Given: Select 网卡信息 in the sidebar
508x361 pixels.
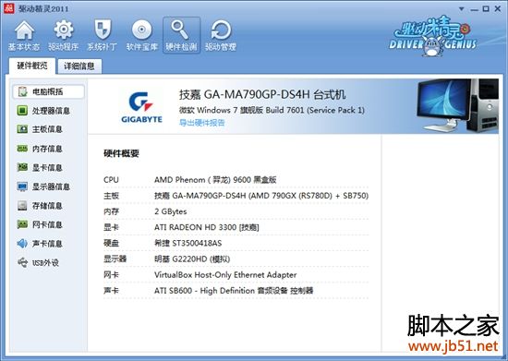Looking at the screenshot, I should click(x=47, y=224).
